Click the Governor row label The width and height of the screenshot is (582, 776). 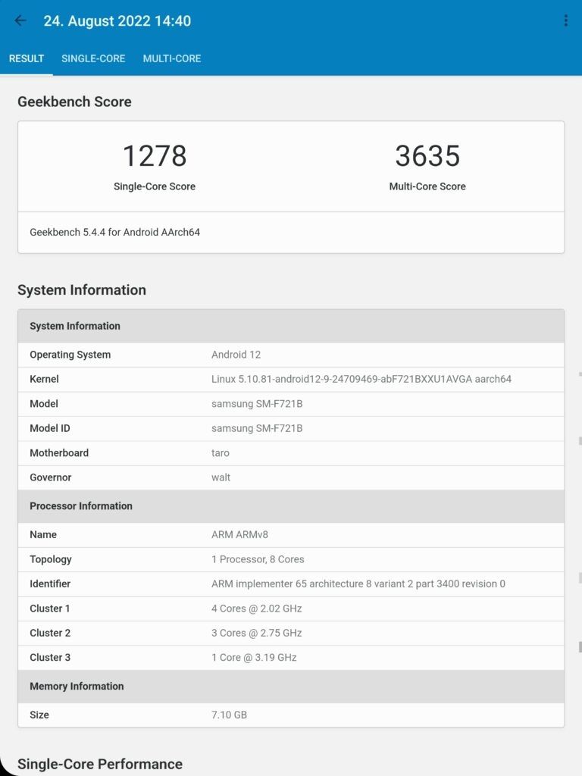(51, 477)
